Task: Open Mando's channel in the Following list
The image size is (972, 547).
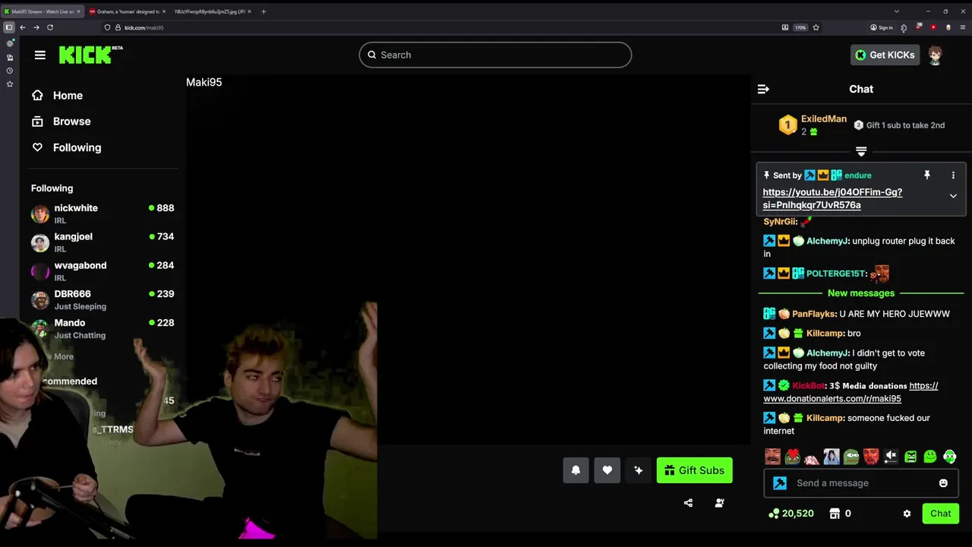Action: click(x=103, y=328)
